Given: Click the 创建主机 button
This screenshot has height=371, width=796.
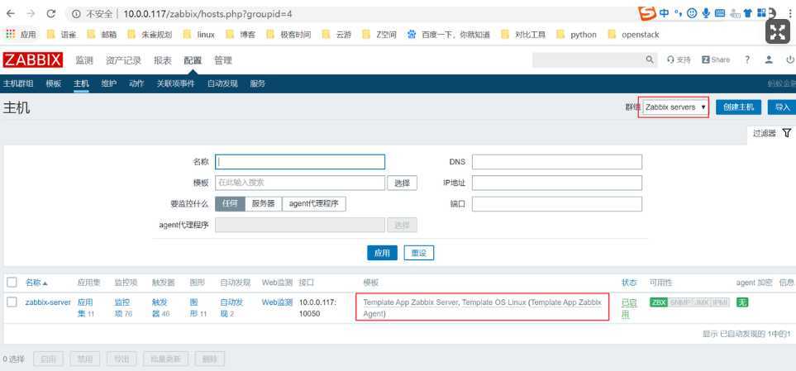Looking at the screenshot, I should tap(739, 107).
